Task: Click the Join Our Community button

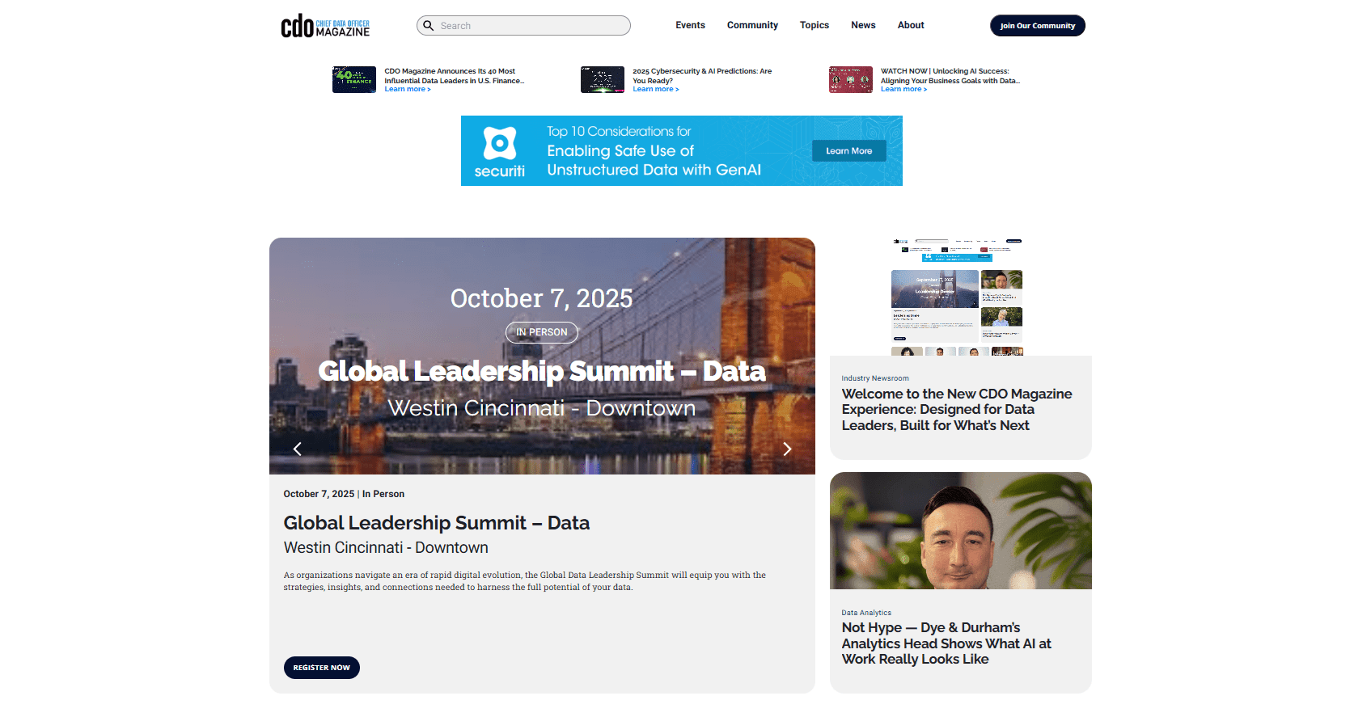Action: [1037, 26]
